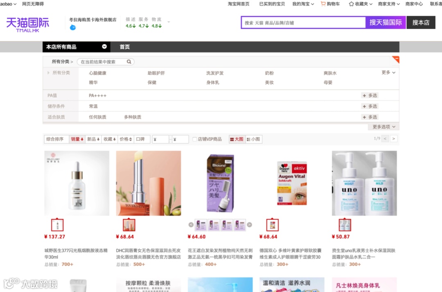This screenshot has height=292, width=442.
Task: Tick the 店铺VIP商品 checkbox
Action: [194, 139]
